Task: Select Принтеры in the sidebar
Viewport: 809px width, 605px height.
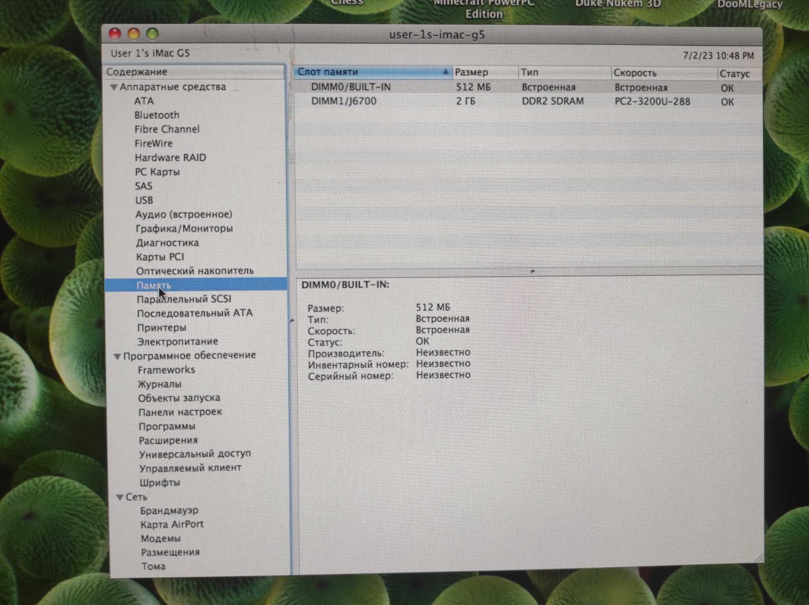Action: pos(162,327)
